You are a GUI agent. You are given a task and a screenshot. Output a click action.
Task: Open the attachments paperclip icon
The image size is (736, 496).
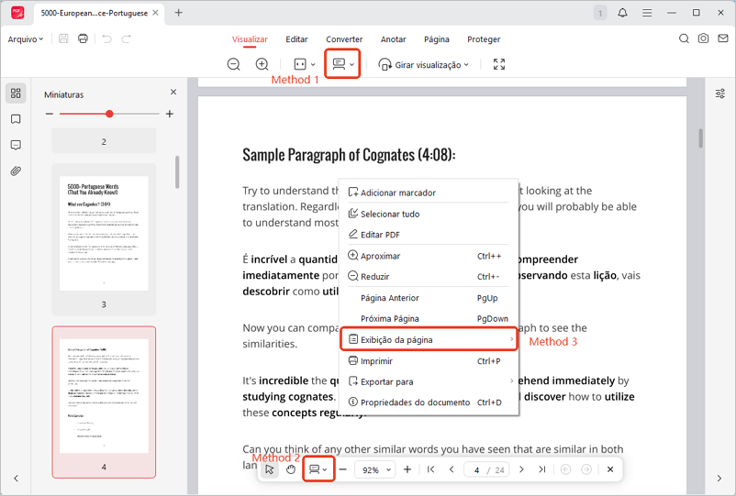click(16, 171)
